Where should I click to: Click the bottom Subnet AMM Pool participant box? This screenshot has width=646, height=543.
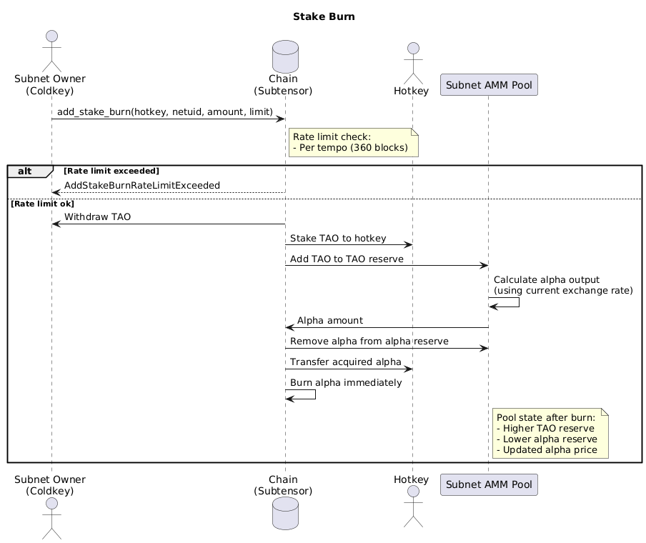coord(489,484)
